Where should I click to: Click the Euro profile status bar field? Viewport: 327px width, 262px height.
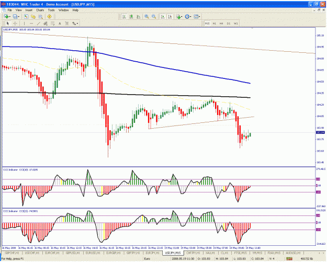(x=147, y=259)
